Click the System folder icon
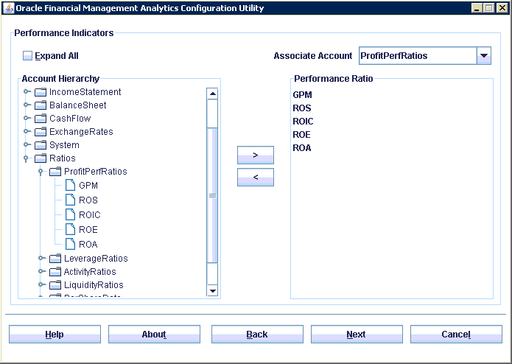 41,145
